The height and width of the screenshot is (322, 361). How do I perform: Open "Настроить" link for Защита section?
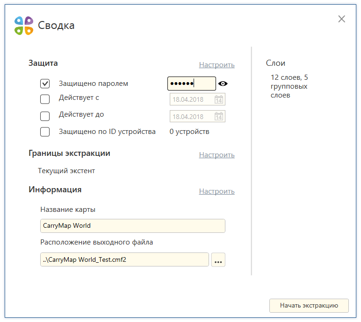(x=217, y=65)
